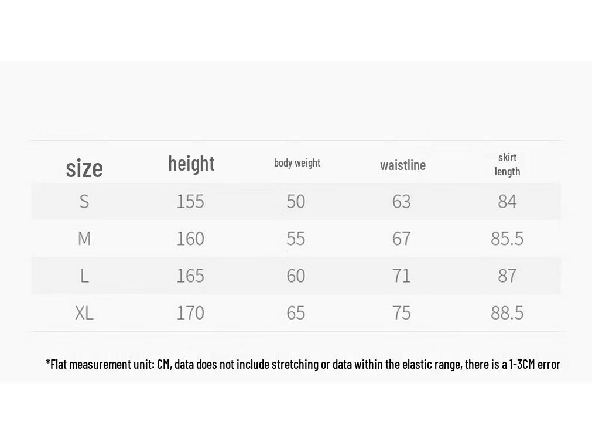Image resolution: width=592 pixels, height=445 pixels.
Task: Click the 'waistline' column header
Action: [x=403, y=165]
